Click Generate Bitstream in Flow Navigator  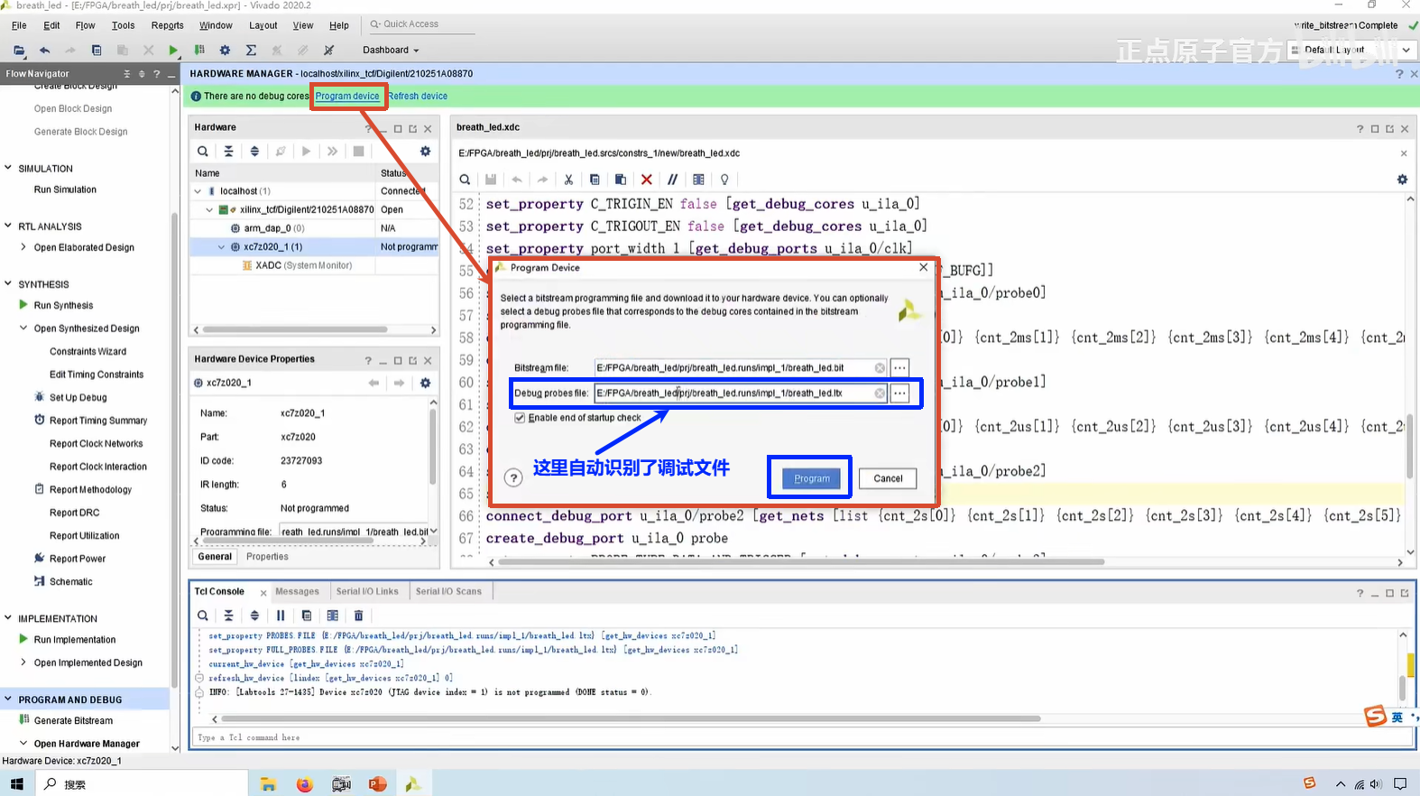[73, 721]
